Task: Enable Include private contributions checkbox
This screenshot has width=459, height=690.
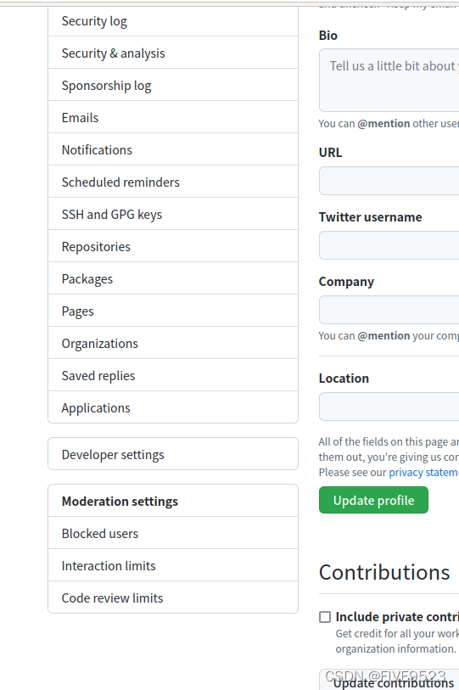Action: point(325,617)
